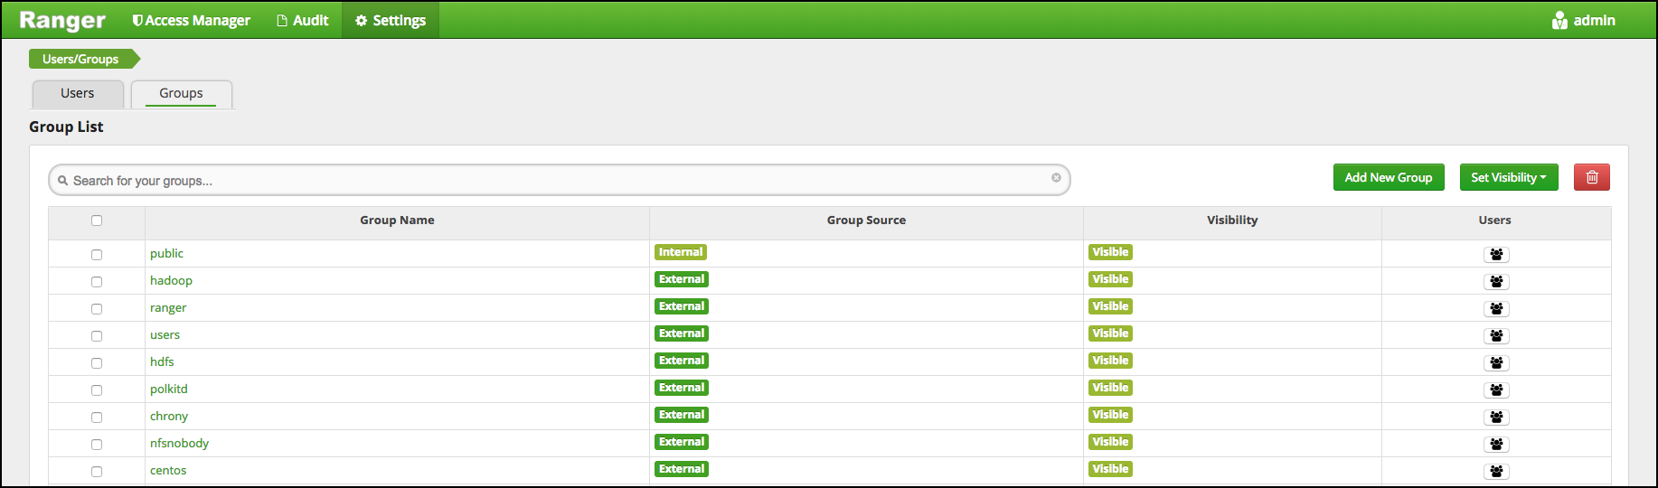The height and width of the screenshot is (488, 1658).
Task: Open the hadoop group link
Action: [x=171, y=281]
